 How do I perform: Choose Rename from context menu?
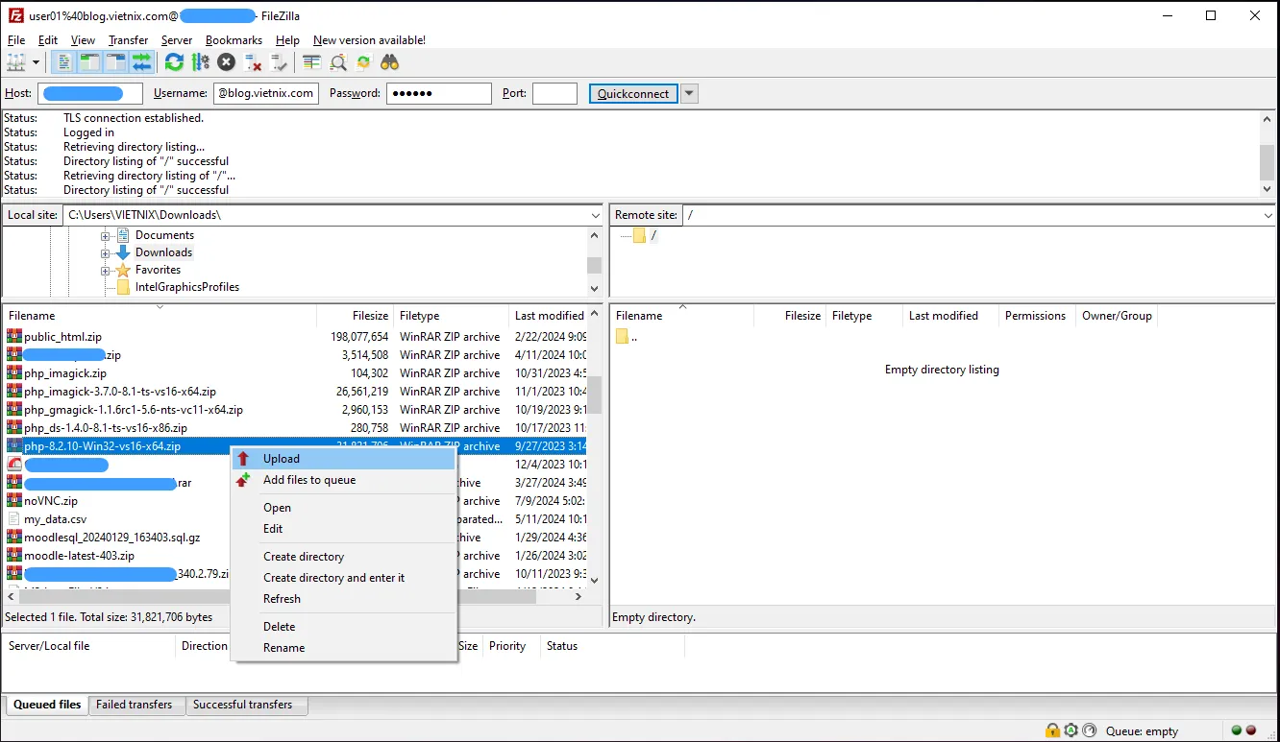(343, 648)
